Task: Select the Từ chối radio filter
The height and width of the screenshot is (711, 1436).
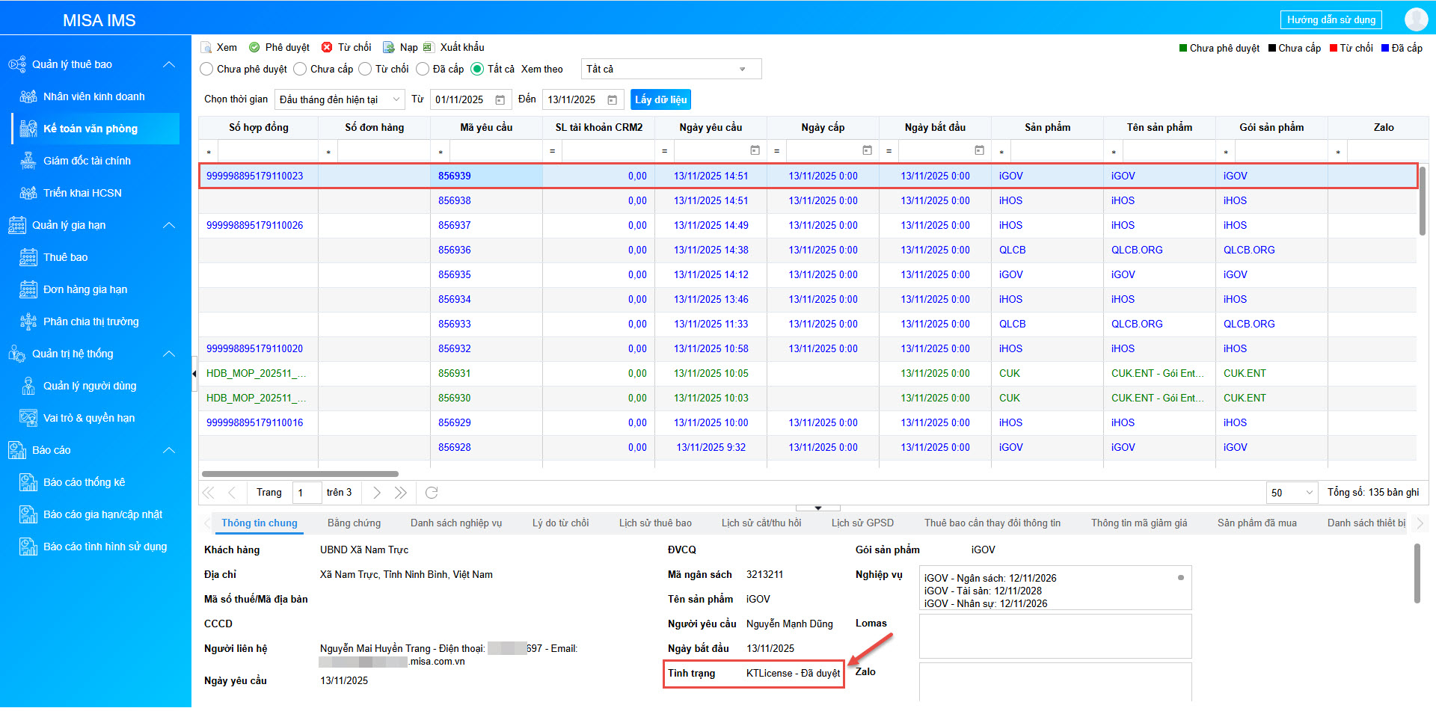Action: pos(365,70)
